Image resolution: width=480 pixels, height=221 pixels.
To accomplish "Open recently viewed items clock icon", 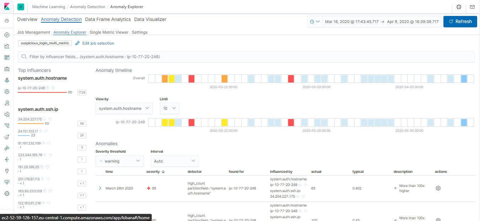I will tap(6, 21).
